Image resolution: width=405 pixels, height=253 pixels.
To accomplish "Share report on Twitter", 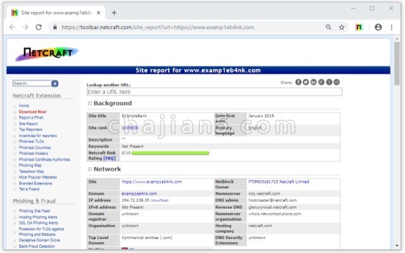I will 306,82.
